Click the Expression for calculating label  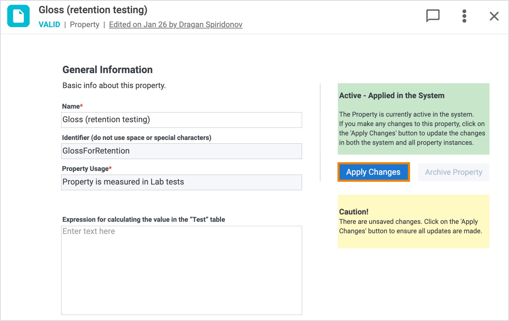[144, 219]
